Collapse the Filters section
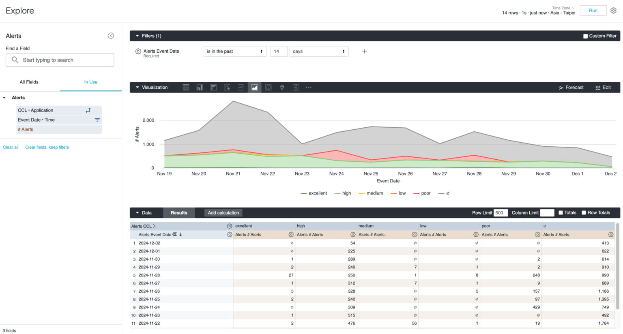623x334 pixels. [137, 36]
